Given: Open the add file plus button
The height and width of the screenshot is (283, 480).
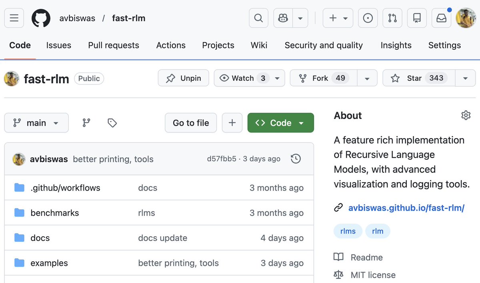Looking at the screenshot, I should [x=232, y=123].
